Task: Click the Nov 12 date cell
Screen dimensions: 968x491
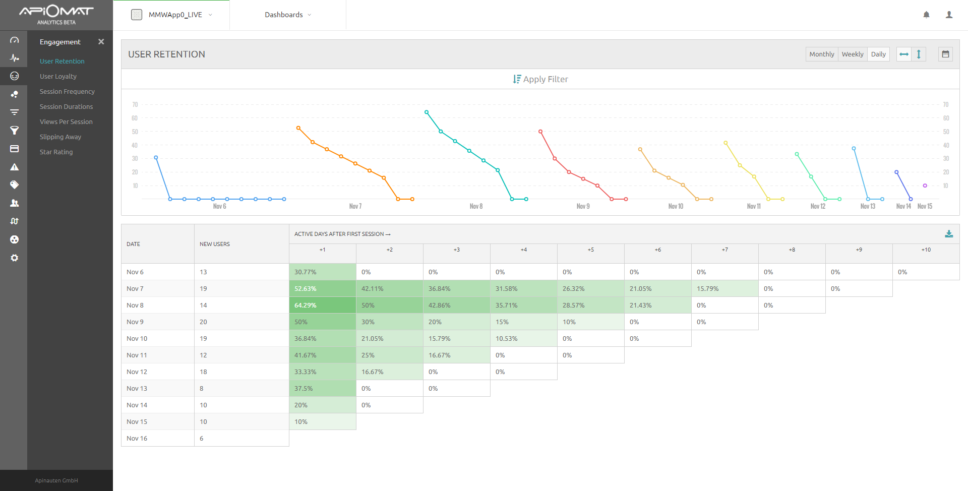Action: (158, 372)
